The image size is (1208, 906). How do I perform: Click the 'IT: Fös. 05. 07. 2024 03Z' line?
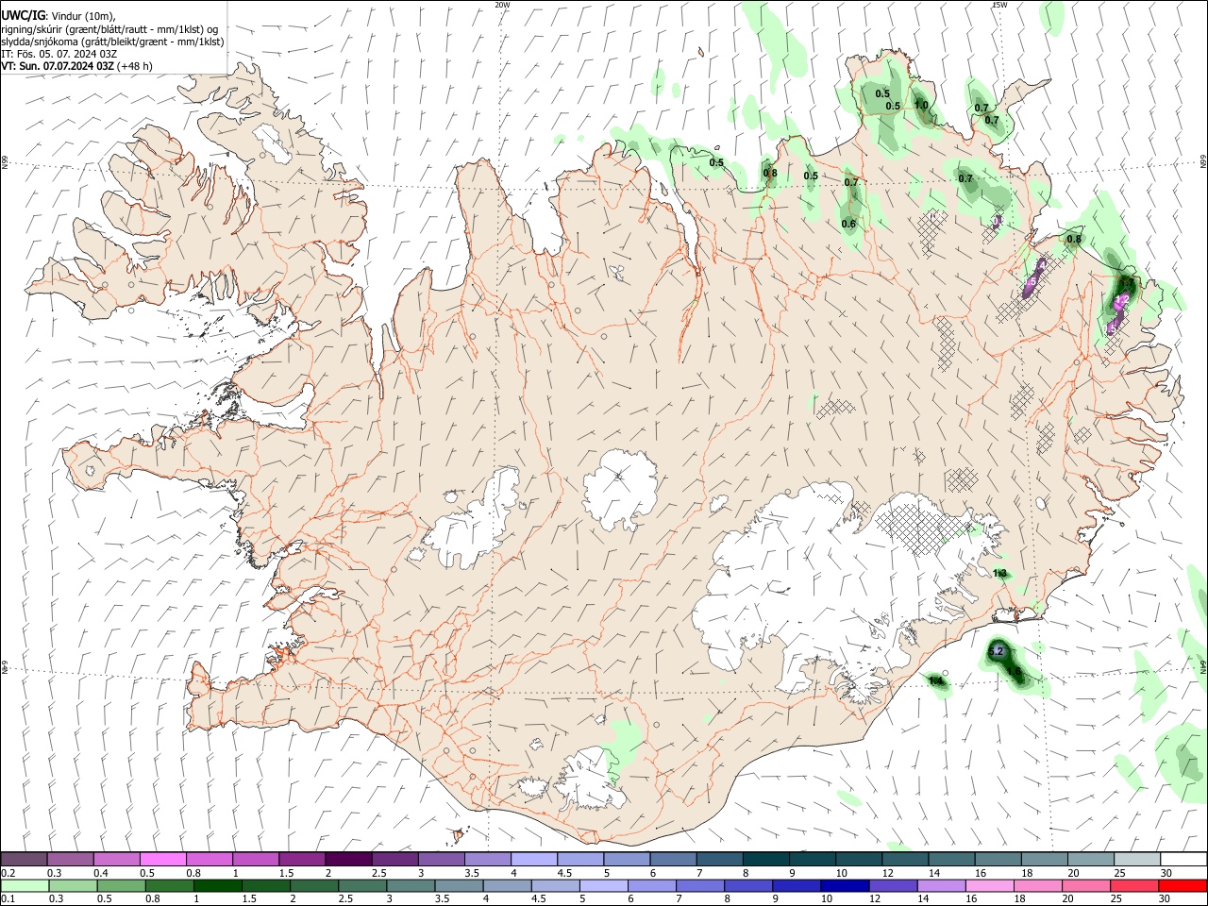(x=59, y=54)
